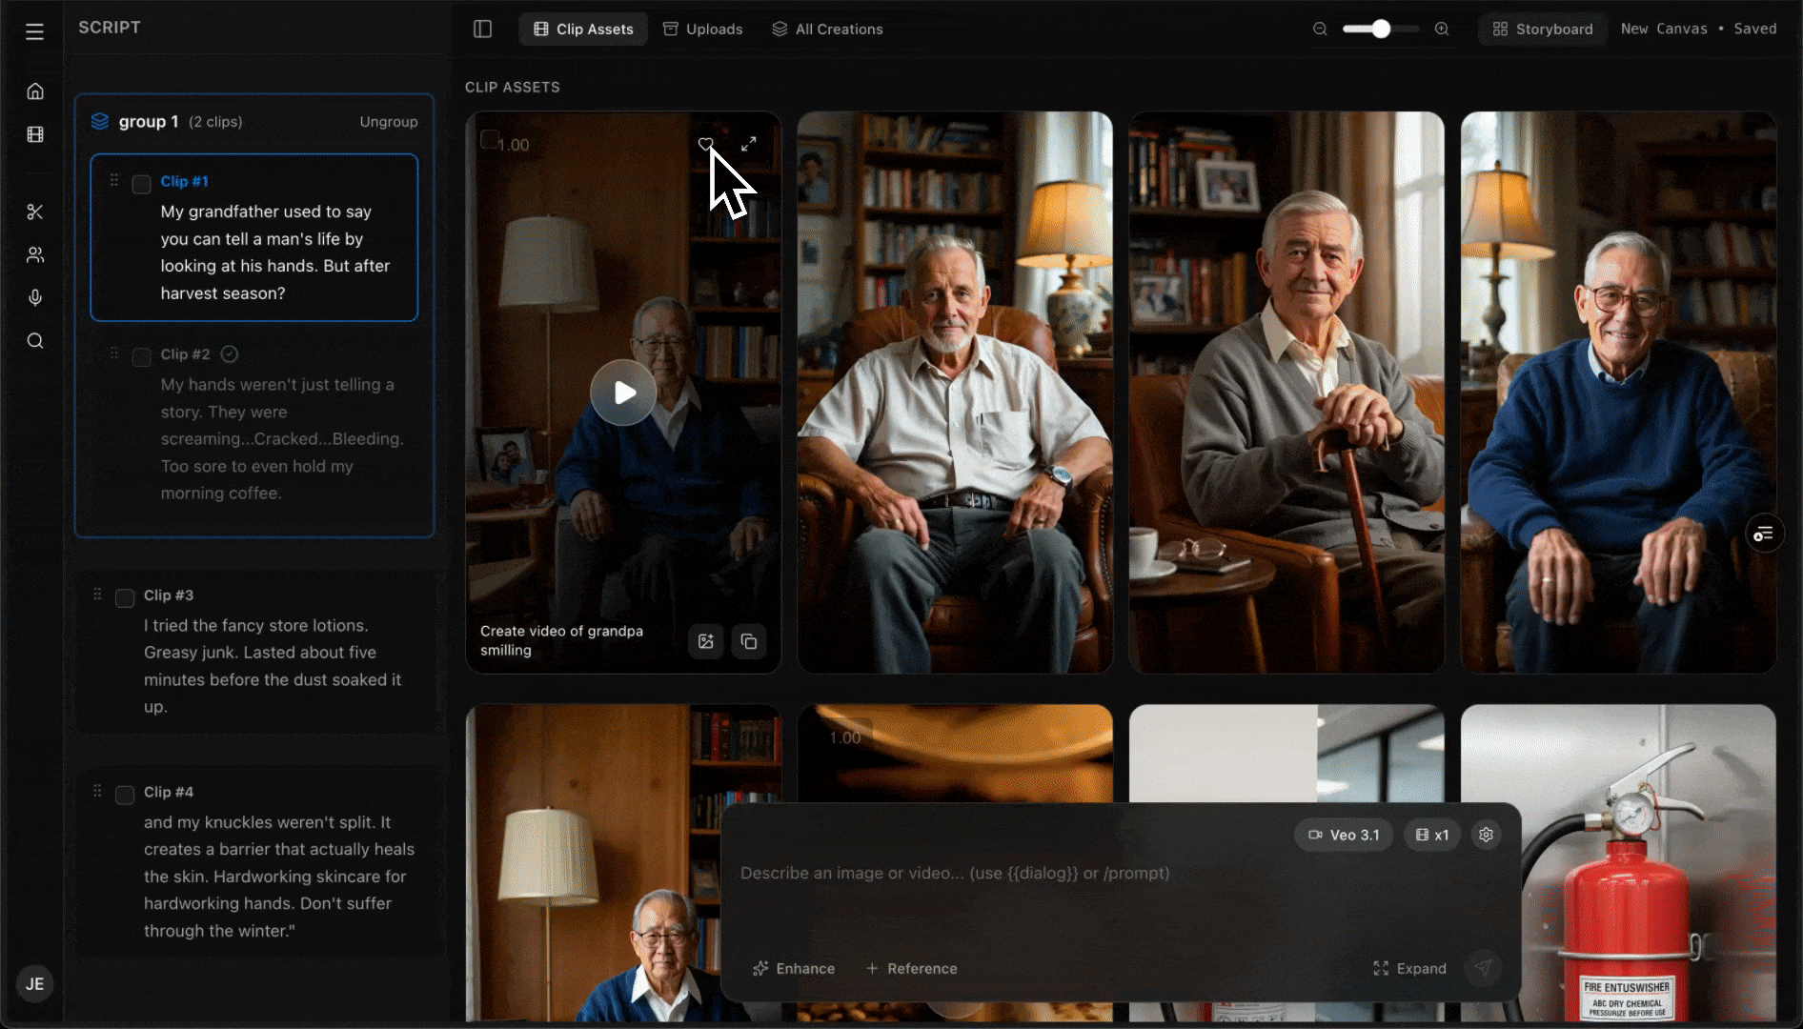Ungroup group 1 clips
This screenshot has width=1803, height=1029.
point(388,121)
